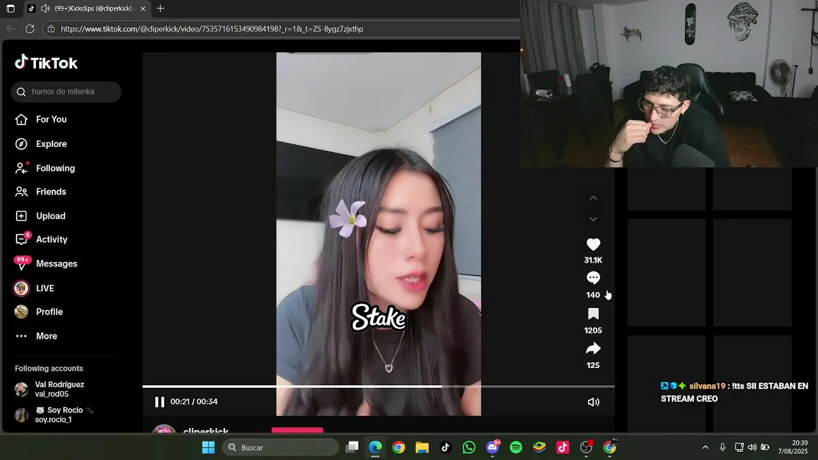Open the Friends page
Image resolution: width=818 pixels, height=460 pixels.
tap(40, 192)
